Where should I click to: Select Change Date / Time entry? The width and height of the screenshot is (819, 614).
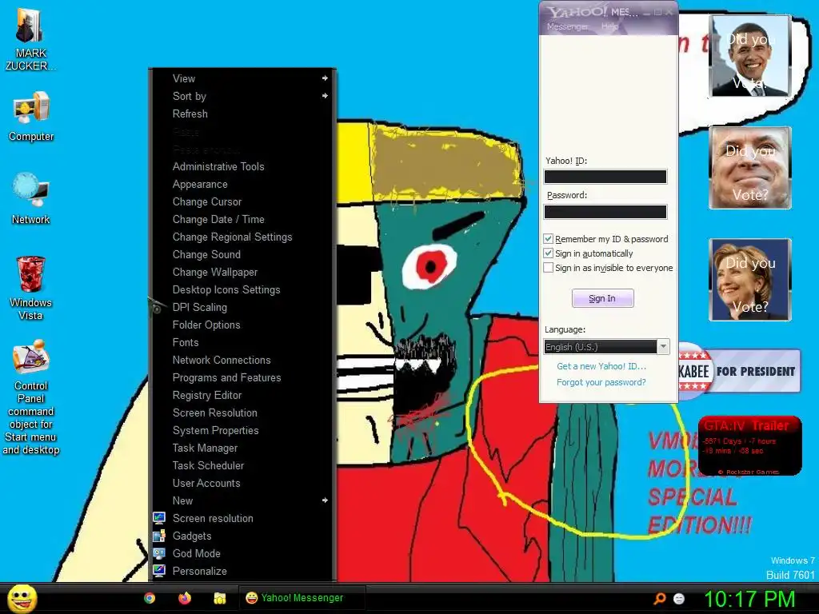click(x=243, y=219)
